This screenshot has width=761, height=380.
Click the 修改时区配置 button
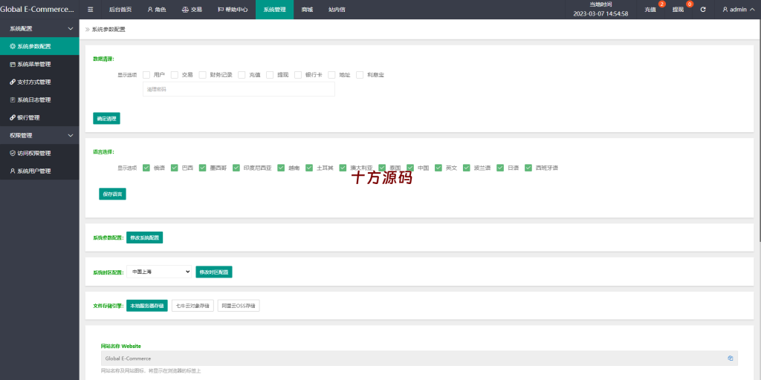[x=214, y=272]
